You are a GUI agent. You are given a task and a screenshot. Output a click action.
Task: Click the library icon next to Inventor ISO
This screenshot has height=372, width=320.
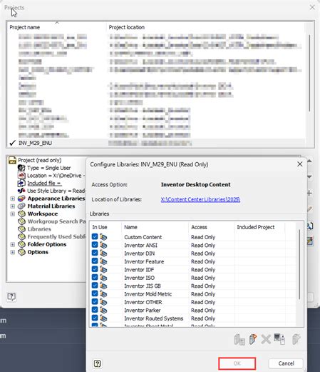[x=103, y=278]
